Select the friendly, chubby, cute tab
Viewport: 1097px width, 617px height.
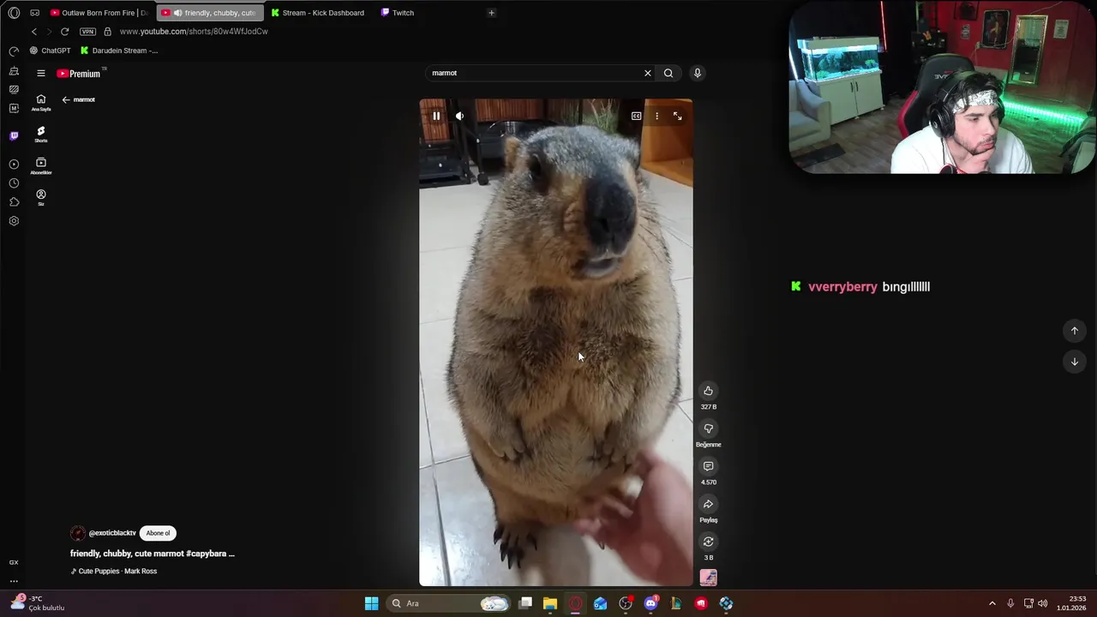click(210, 13)
